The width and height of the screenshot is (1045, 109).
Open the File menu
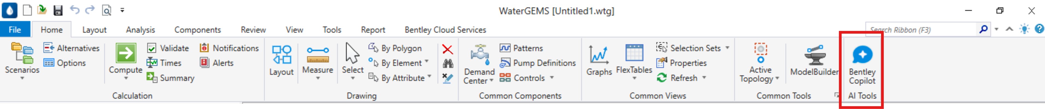[15, 30]
